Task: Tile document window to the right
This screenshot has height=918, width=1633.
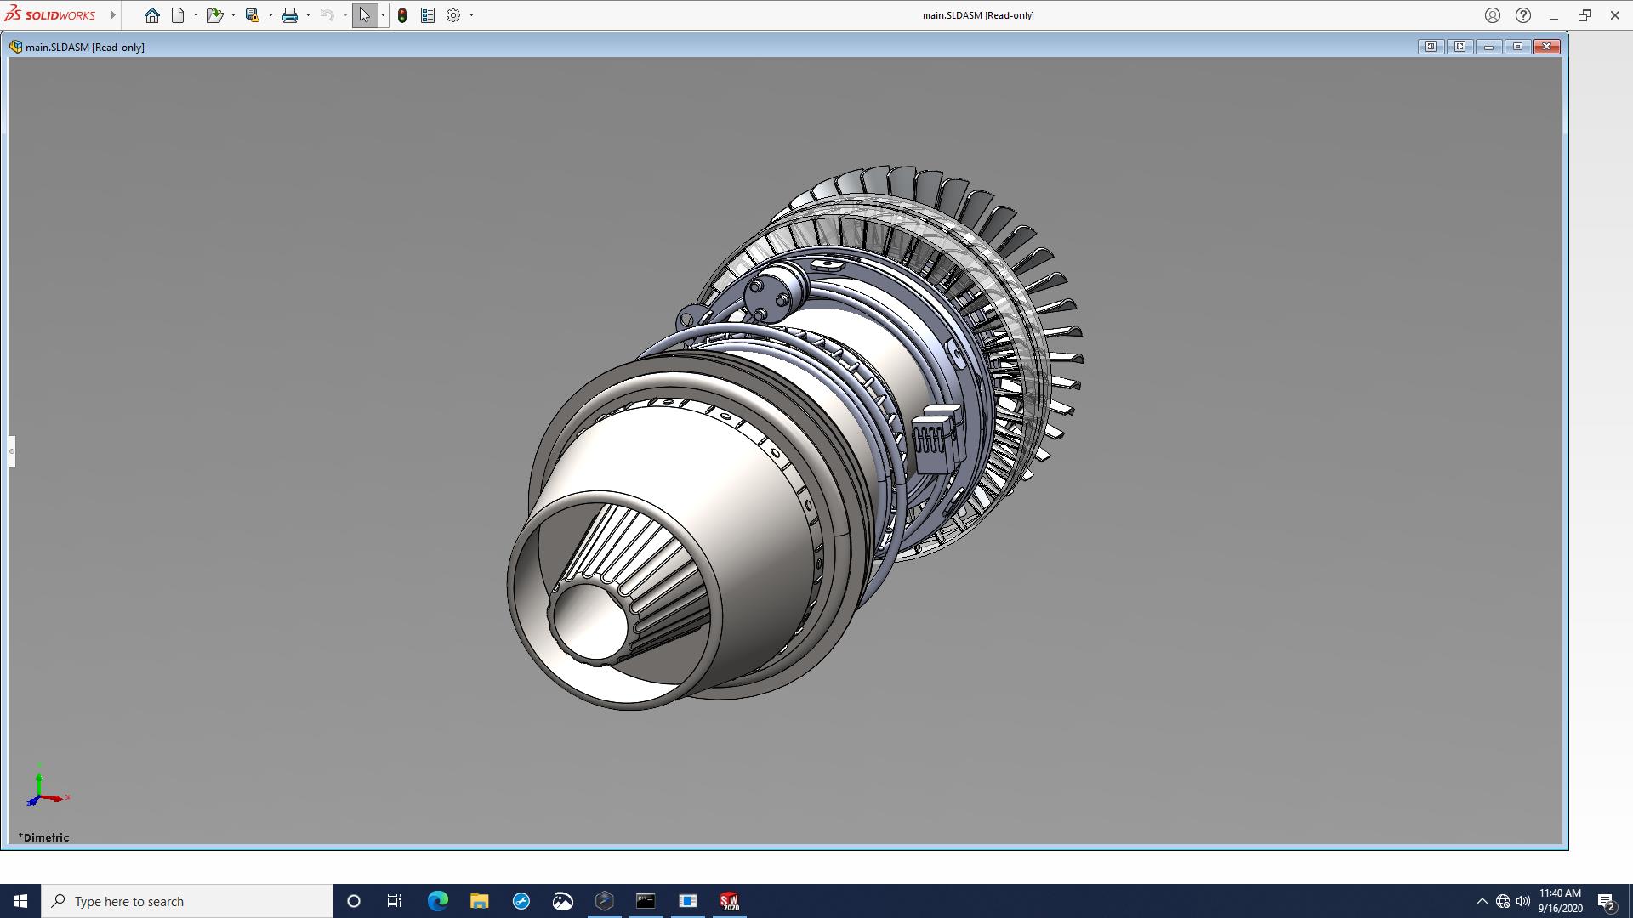Action: click(1459, 47)
